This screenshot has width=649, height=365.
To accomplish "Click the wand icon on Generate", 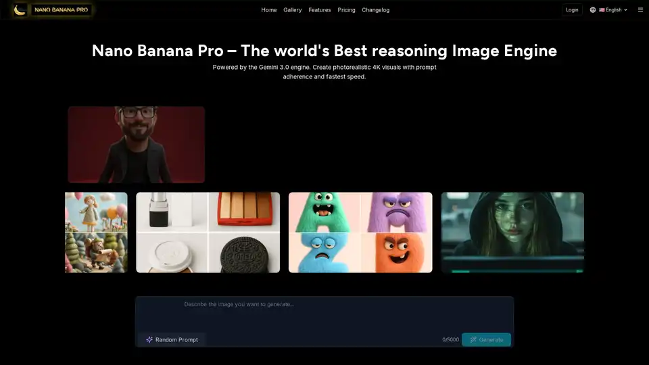I will click(473, 340).
